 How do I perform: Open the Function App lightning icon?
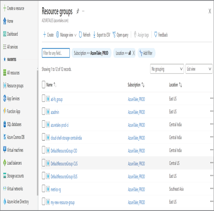click(5, 111)
